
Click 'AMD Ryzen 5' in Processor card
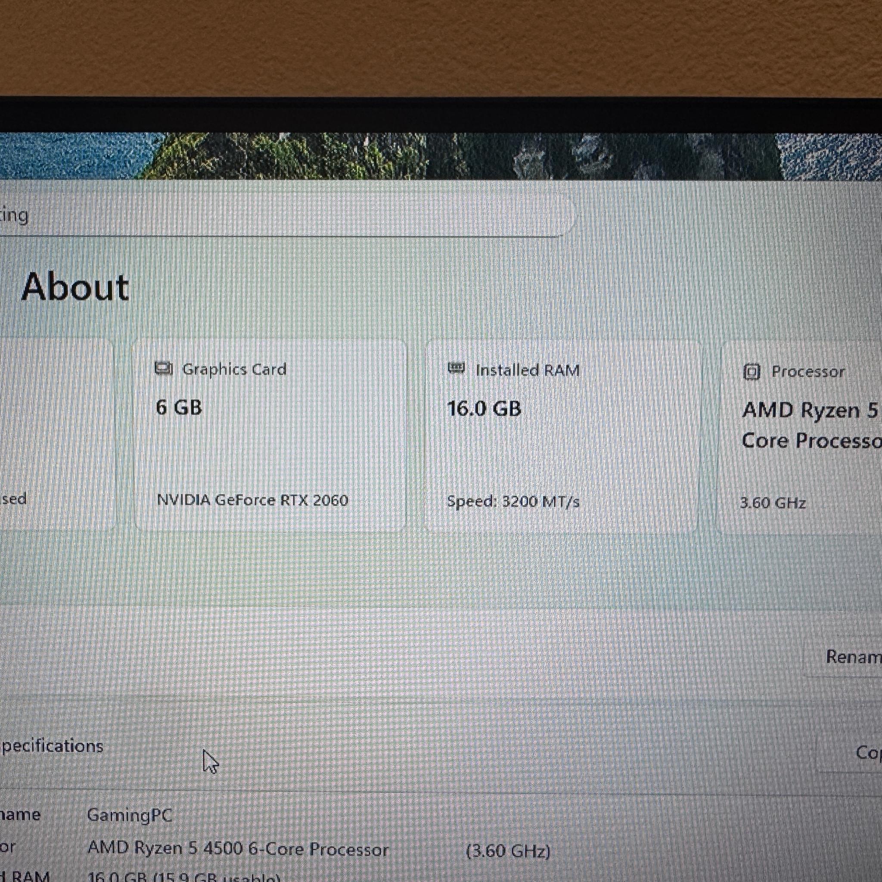coord(810,410)
